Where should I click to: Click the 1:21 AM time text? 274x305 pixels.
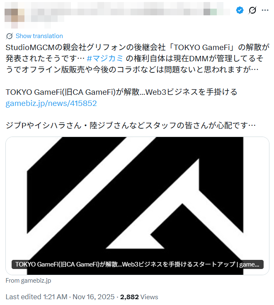(x=55, y=297)
